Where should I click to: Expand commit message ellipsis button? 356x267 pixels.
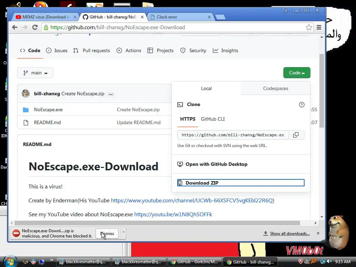(x=111, y=94)
